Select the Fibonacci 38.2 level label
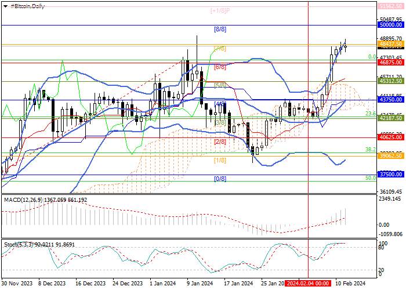The height and width of the screenshot is (290, 406). coord(371,150)
